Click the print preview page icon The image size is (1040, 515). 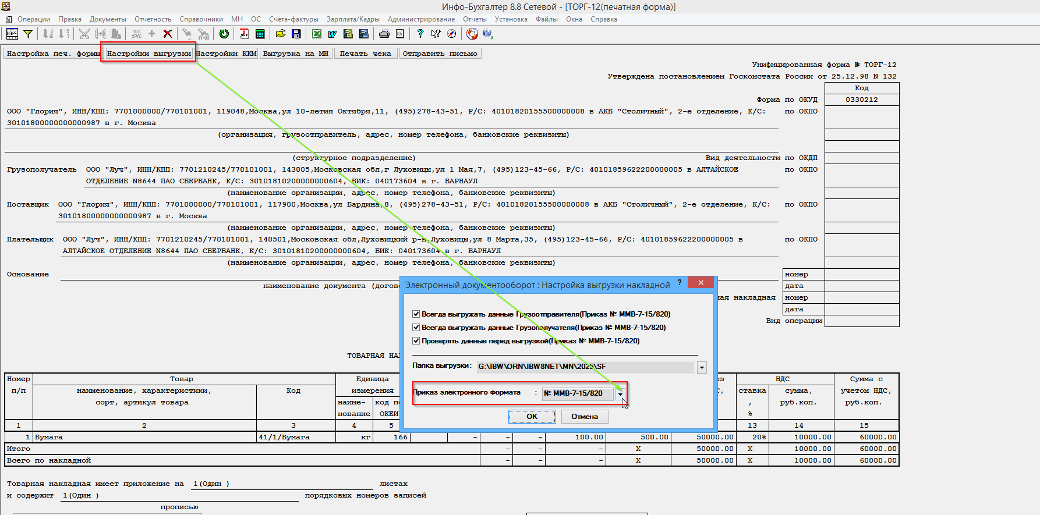pos(400,34)
